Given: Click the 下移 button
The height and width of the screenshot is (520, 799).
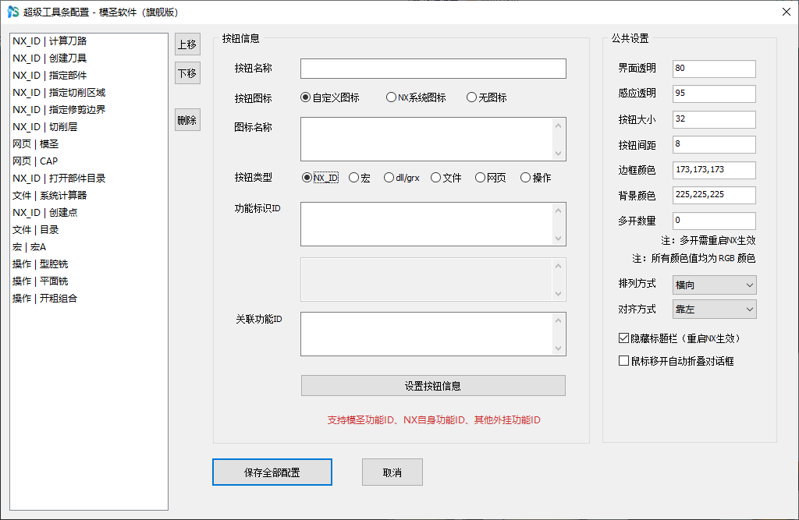Looking at the screenshot, I should click(187, 73).
